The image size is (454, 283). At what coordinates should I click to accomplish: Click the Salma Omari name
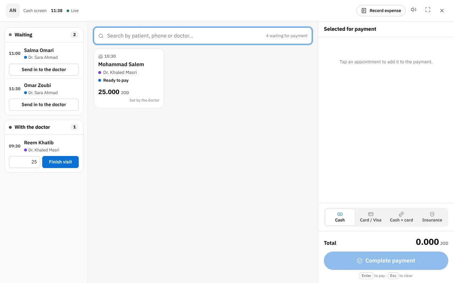tap(39, 50)
